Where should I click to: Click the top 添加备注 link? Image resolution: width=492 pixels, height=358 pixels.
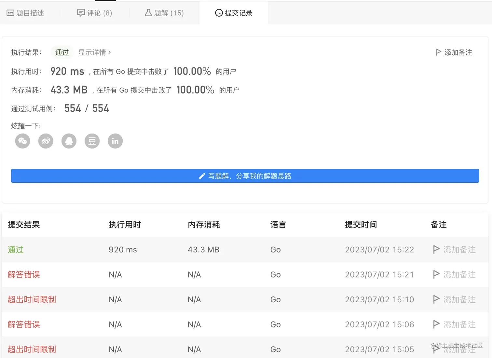tap(454, 52)
